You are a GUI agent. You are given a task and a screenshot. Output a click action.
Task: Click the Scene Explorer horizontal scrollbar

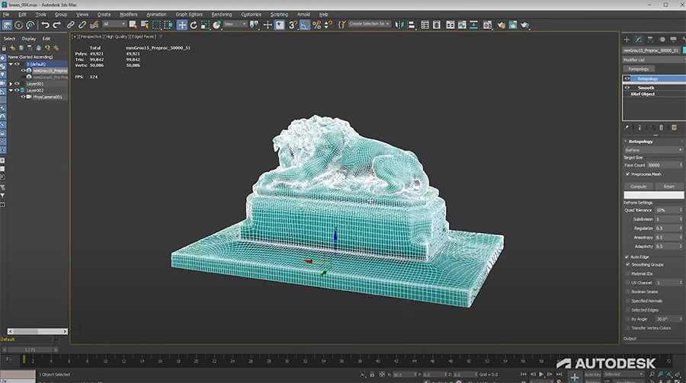click(x=37, y=331)
